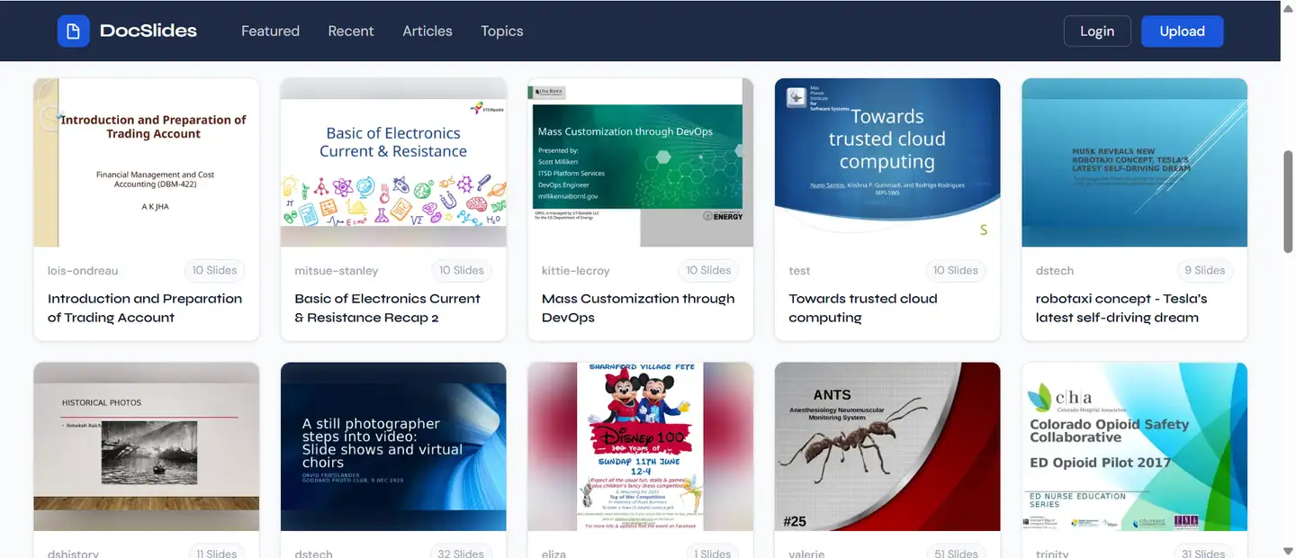Click title 'robotaxi concept - Tesla's latest self-driving dream'
This screenshot has height=558, width=1296.
point(1121,308)
